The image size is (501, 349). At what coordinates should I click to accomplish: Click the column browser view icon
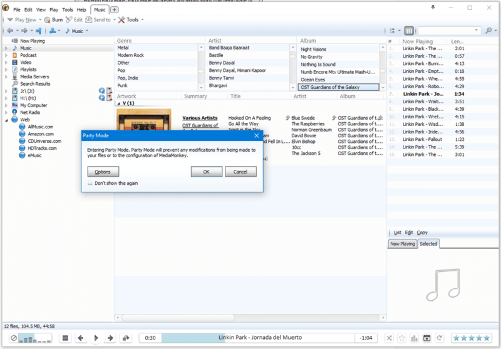point(409,31)
